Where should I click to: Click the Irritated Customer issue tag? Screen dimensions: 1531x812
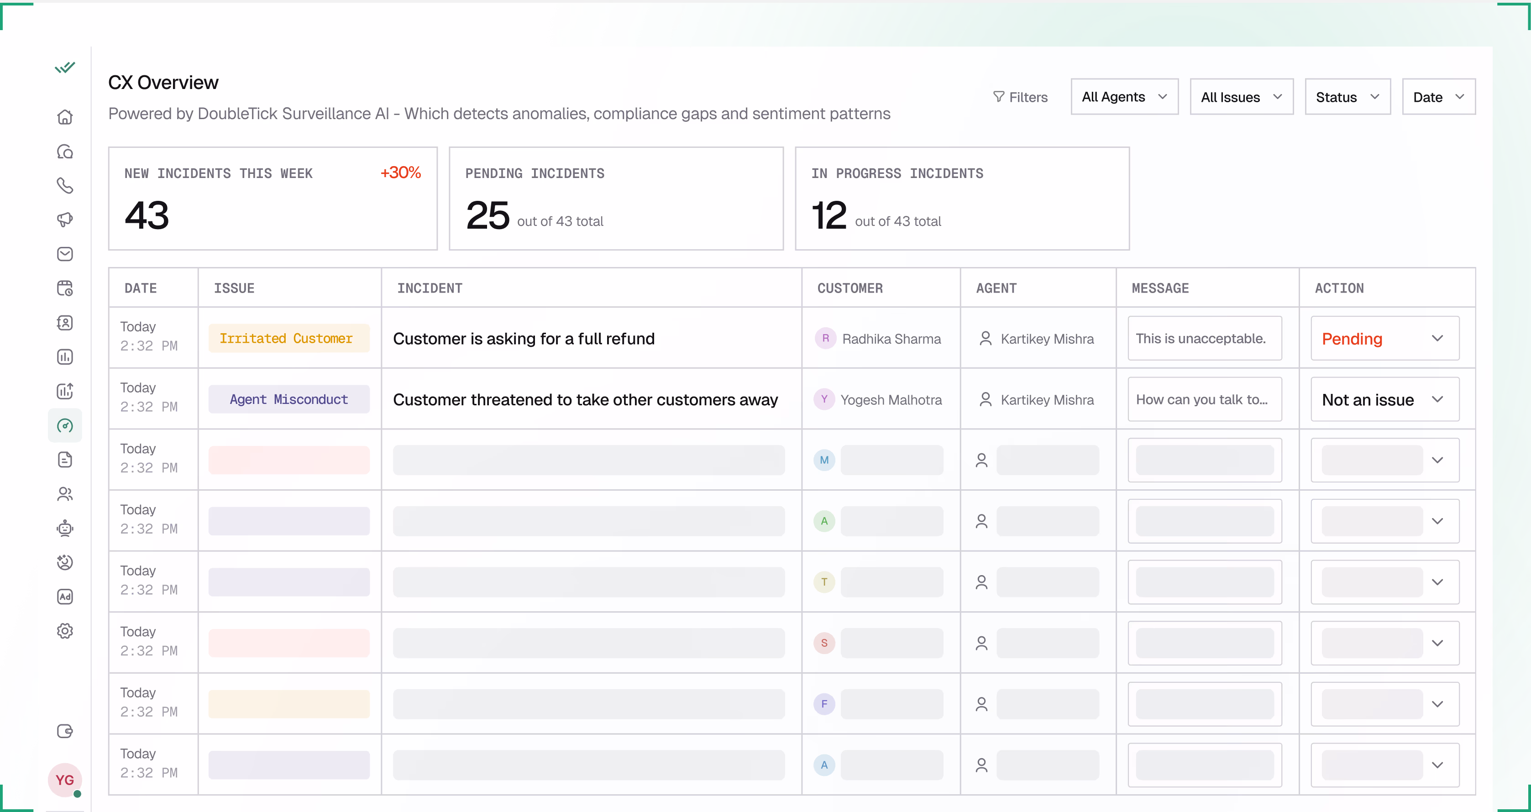coord(289,338)
